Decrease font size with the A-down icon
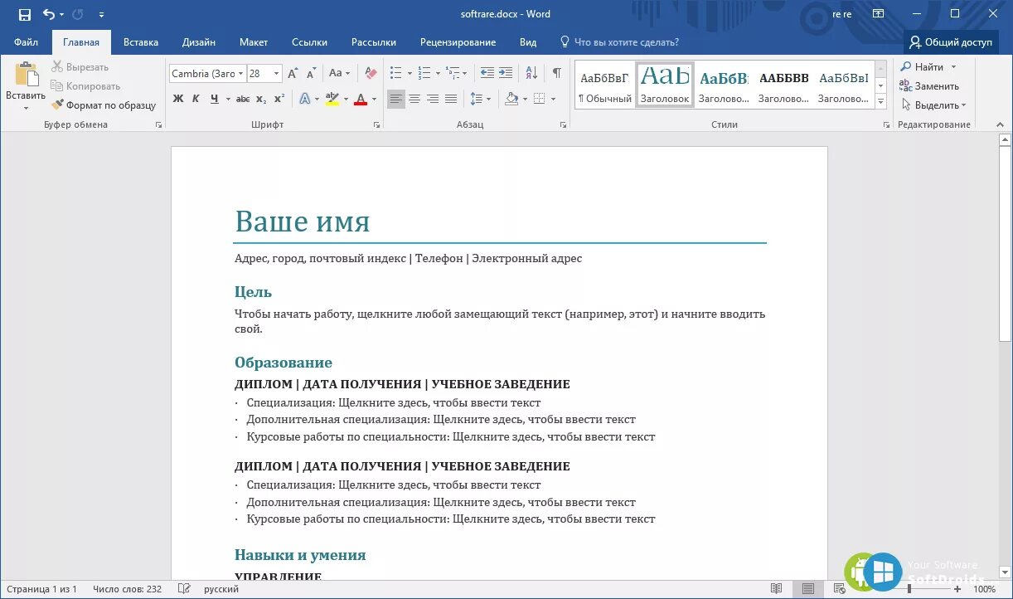 tap(310, 73)
